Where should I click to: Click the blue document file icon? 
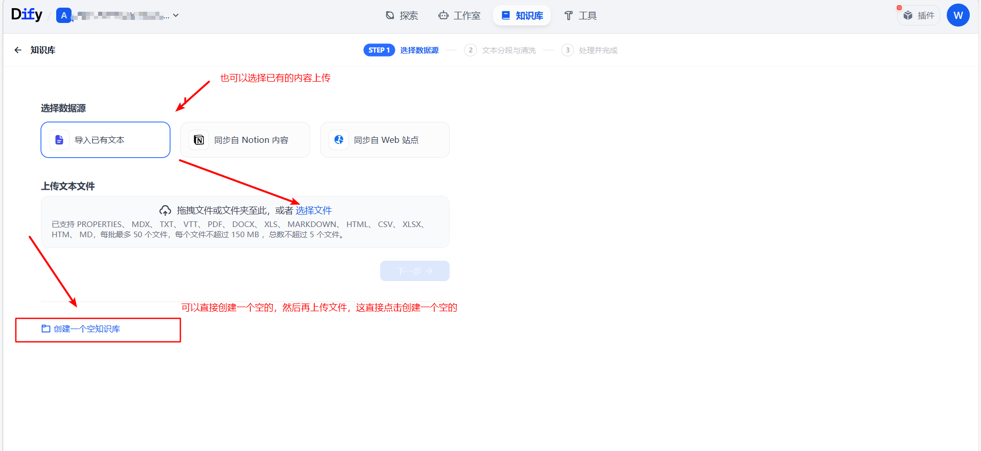pos(59,140)
